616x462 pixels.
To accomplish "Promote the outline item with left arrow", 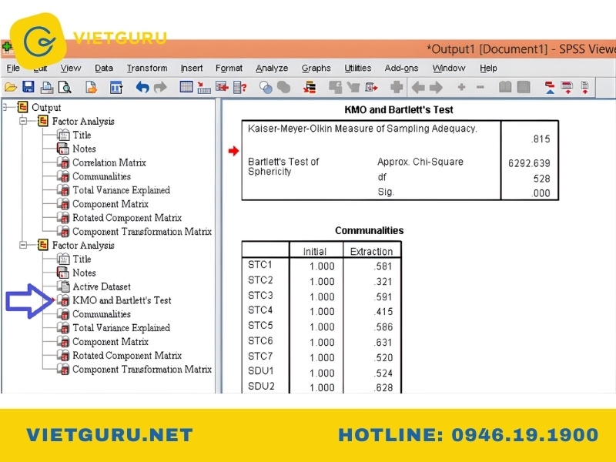I will [418, 87].
